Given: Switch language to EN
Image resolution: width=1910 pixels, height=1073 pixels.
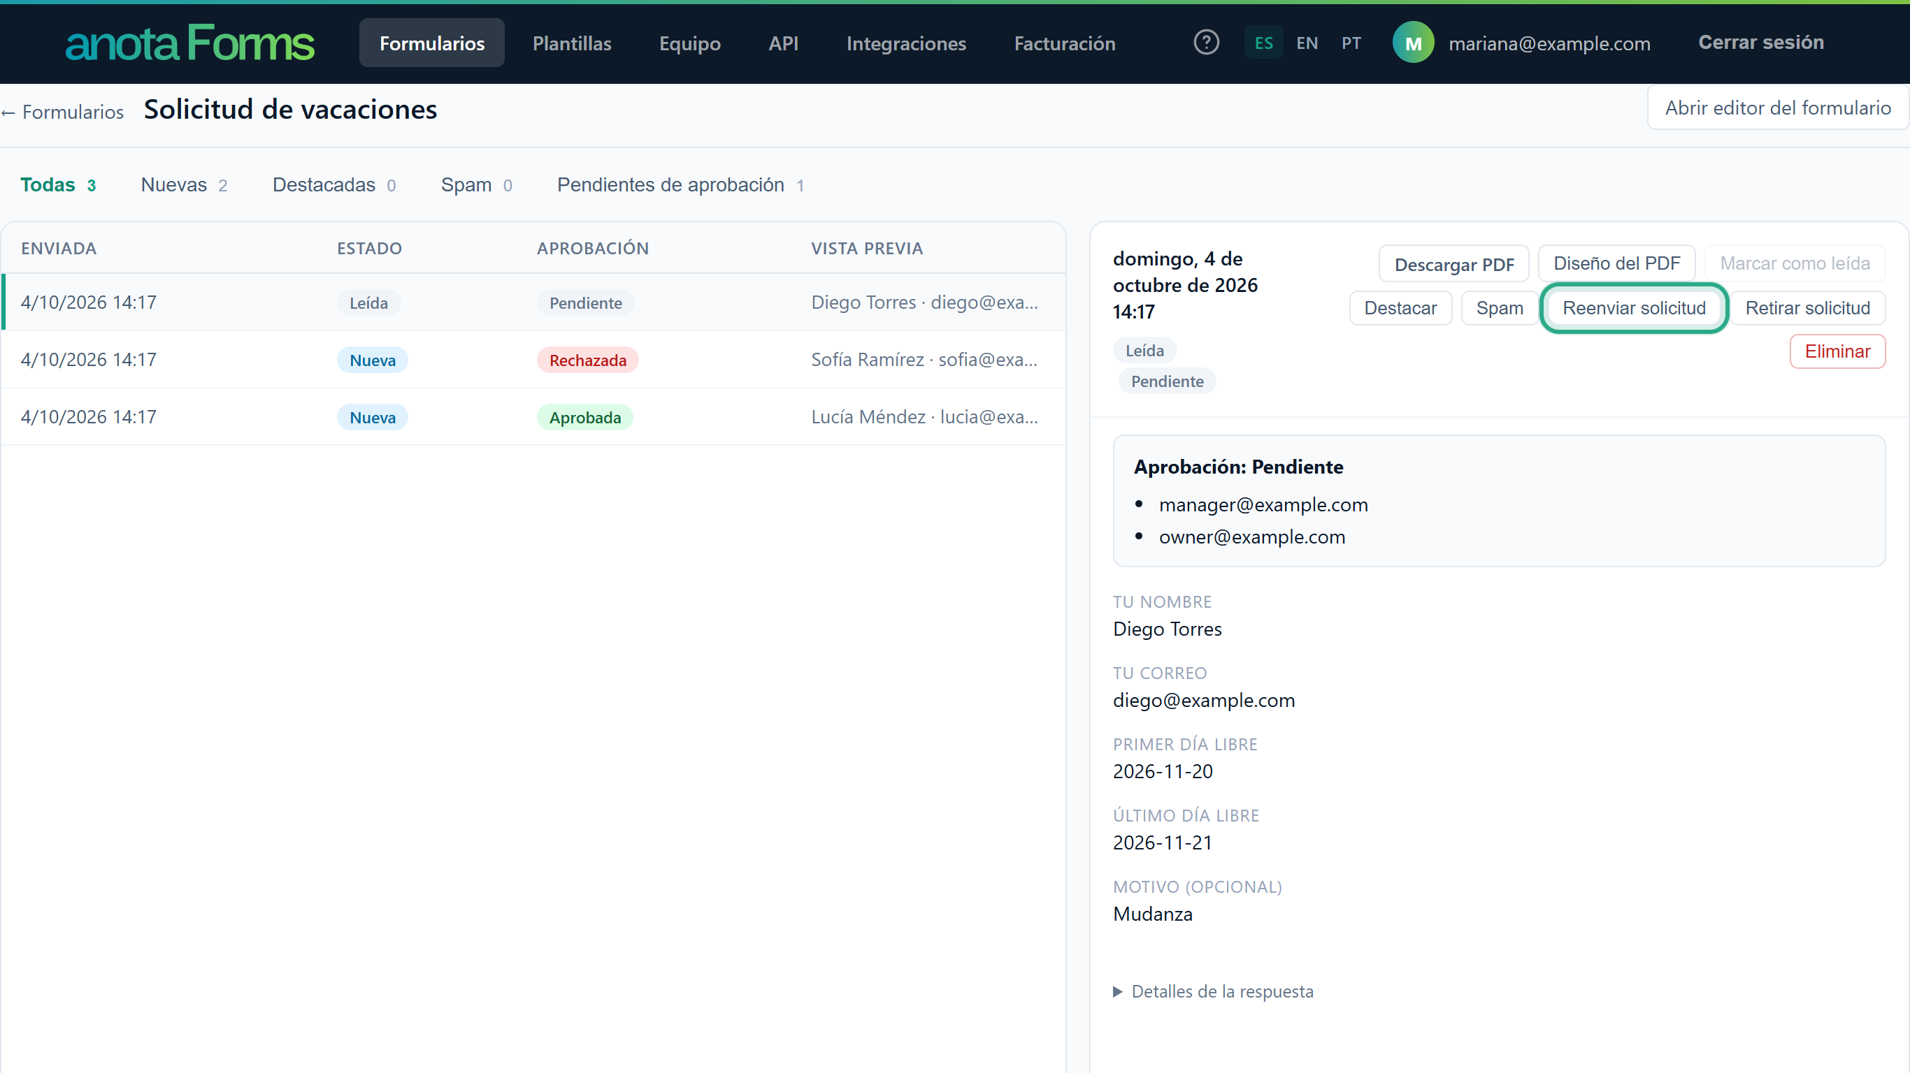Looking at the screenshot, I should (1307, 43).
